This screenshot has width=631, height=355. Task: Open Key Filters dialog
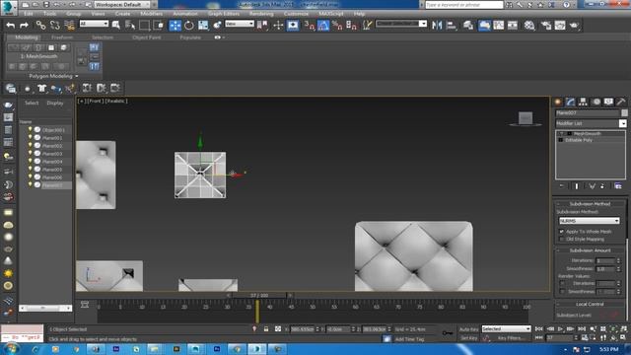point(511,338)
